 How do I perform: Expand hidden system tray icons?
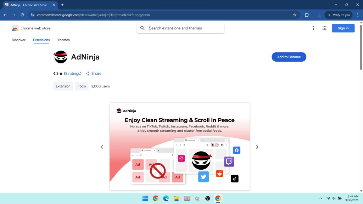[x=321, y=198]
